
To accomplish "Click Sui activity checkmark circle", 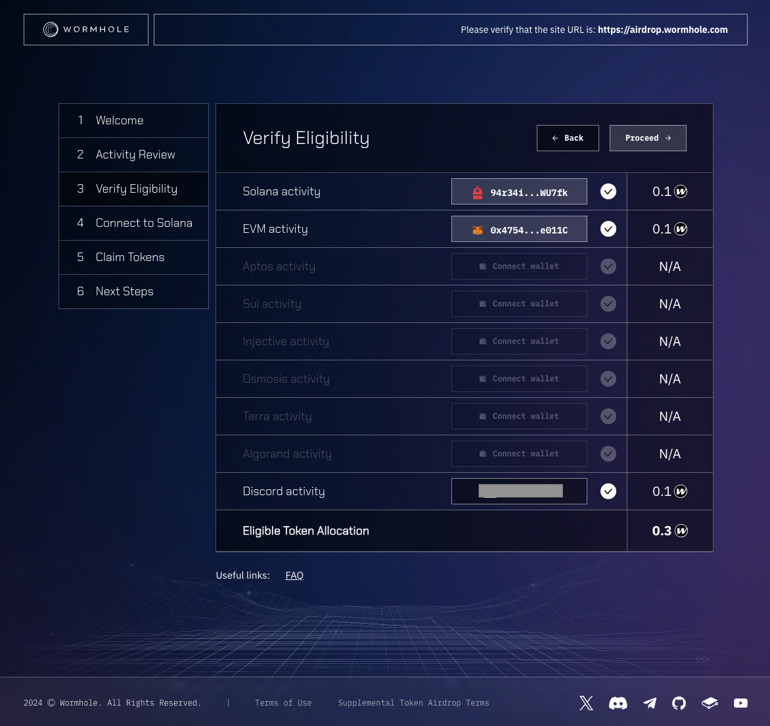I will (608, 304).
